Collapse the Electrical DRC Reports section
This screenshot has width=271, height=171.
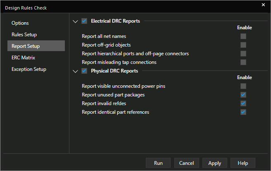(x=75, y=21)
